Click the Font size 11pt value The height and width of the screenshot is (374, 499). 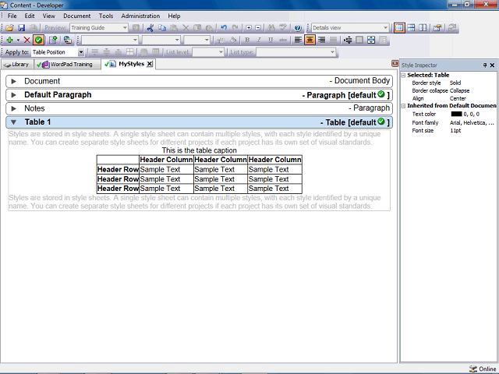pos(455,131)
